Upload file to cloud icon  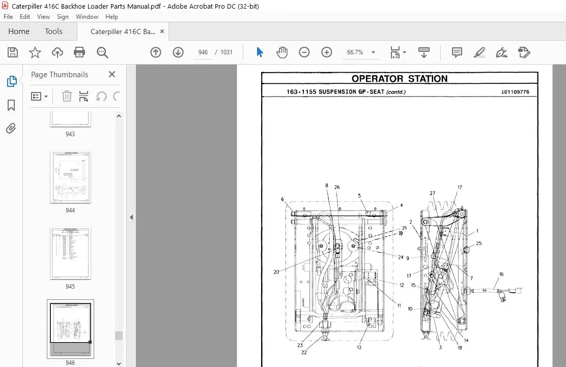coord(58,52)
